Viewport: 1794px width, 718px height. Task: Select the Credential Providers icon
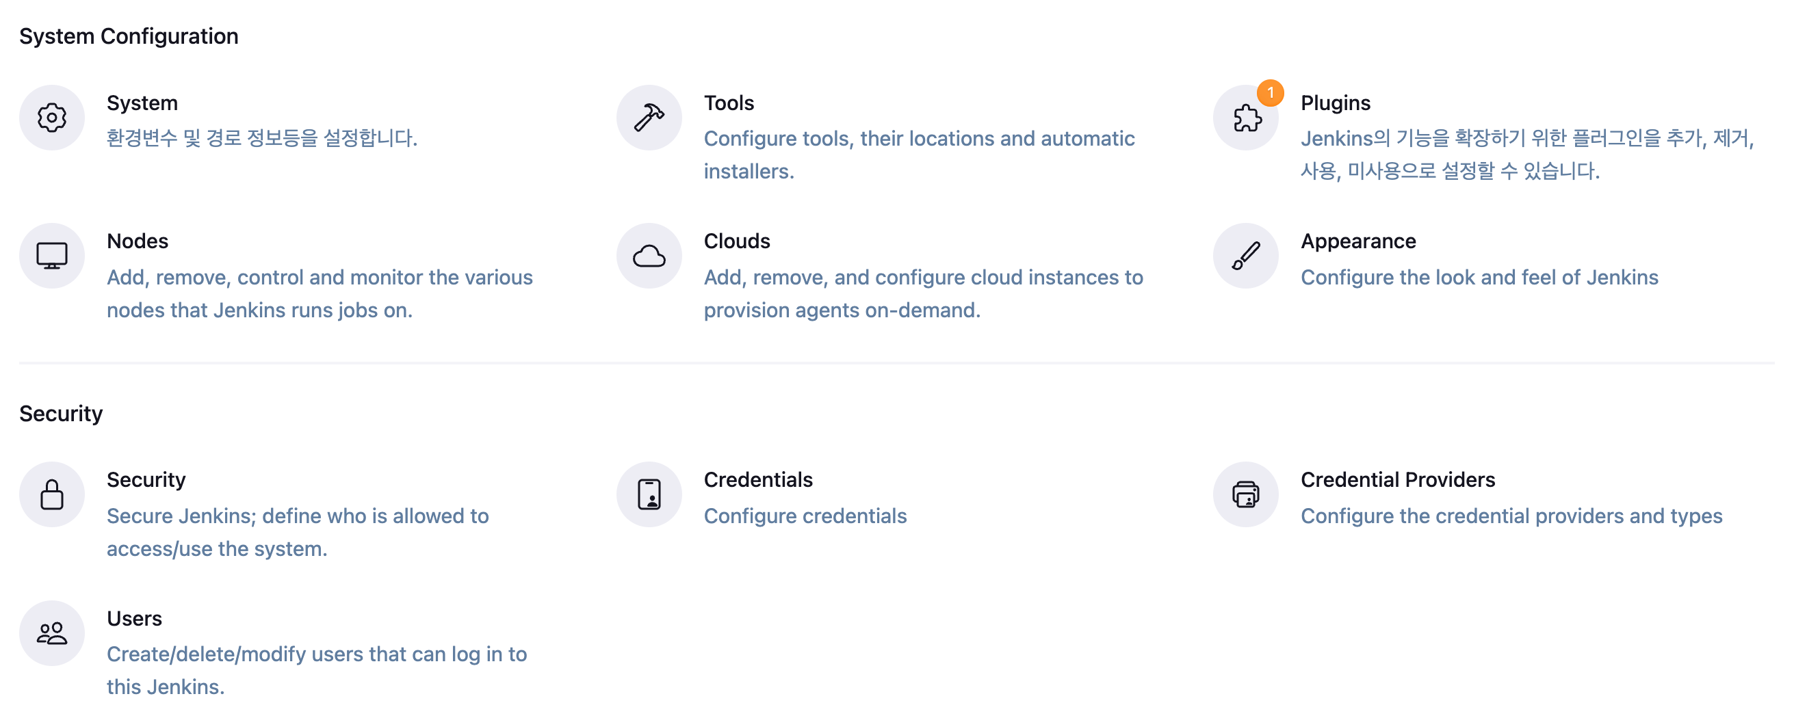point(1246,494)
